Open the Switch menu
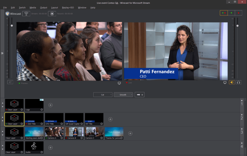This screenshot has height=156, width=247. (x=22, y=7)
